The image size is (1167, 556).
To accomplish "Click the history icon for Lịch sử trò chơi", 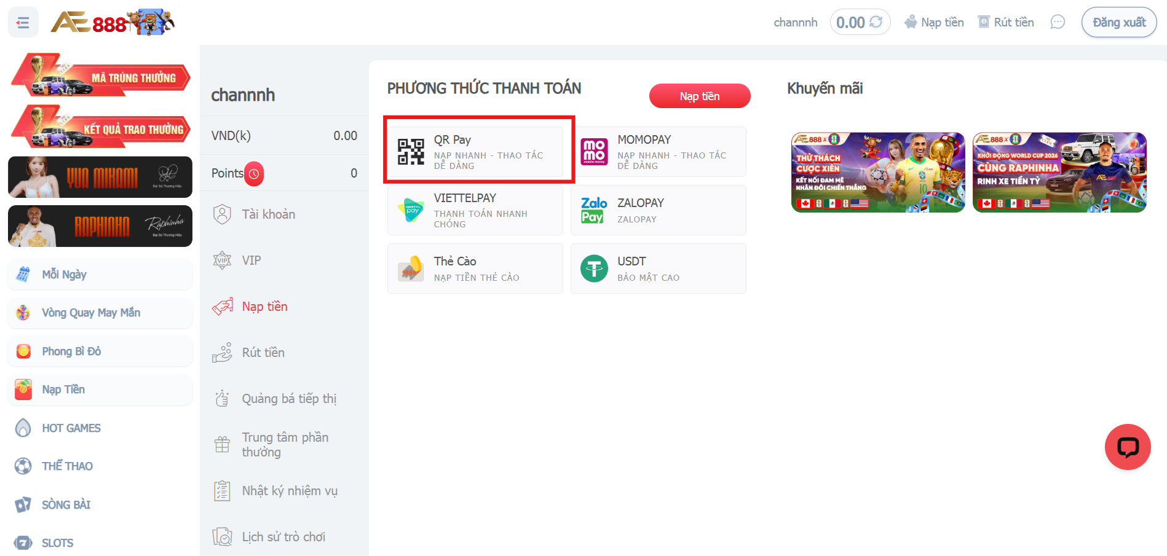I will tap(222, 537).
